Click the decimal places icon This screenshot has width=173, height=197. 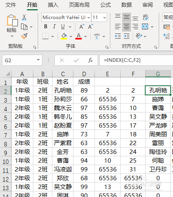(x=167, y=36)
